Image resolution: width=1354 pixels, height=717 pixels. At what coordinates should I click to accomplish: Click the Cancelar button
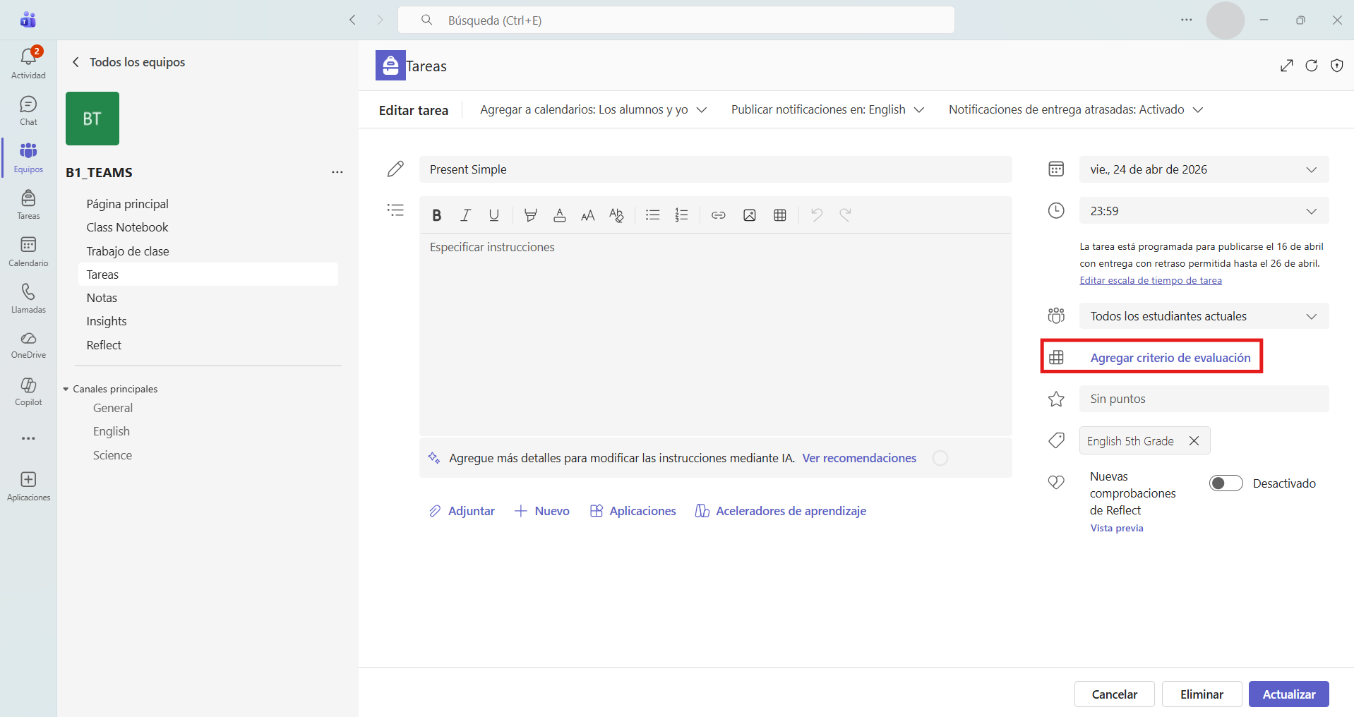point(1115,694)
